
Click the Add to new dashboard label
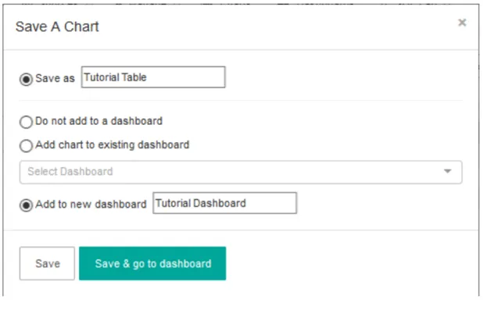(x=91, y=204)
